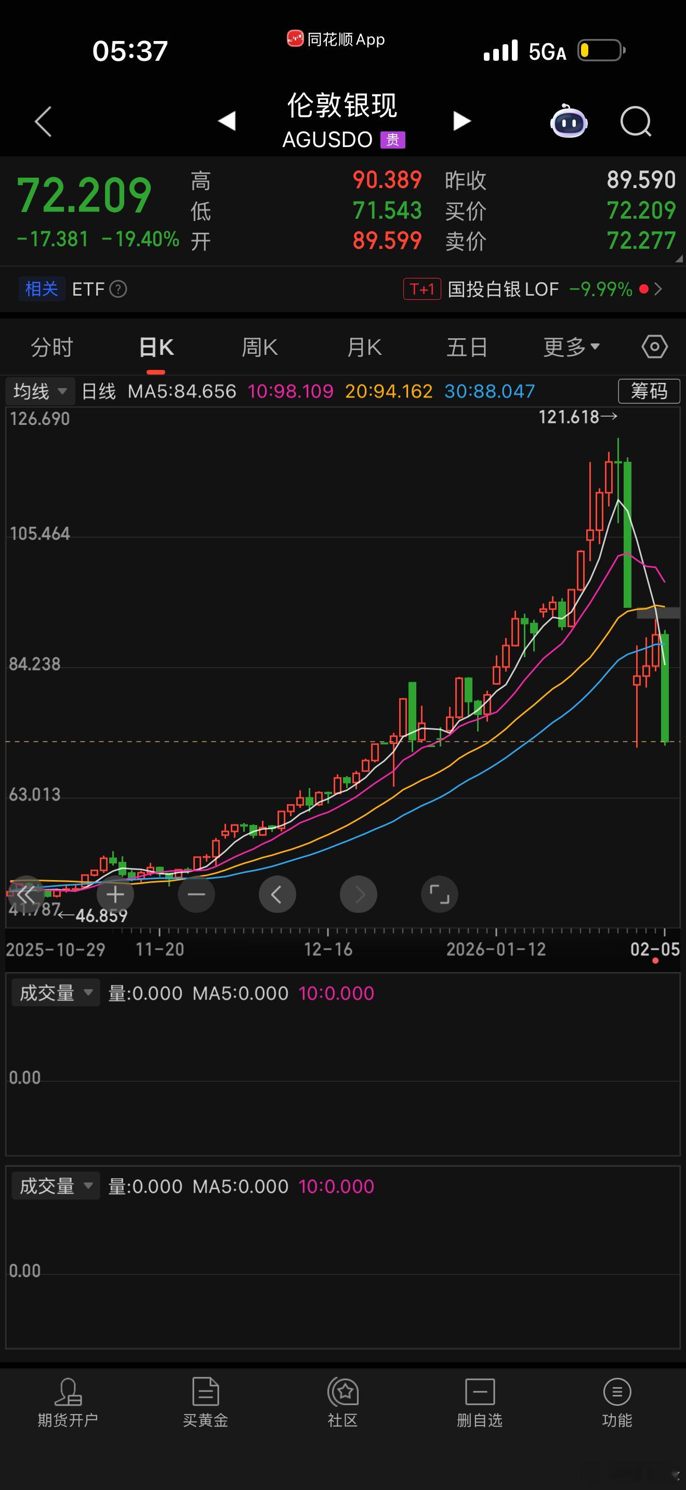
Task: Switch to the next instrument with the right triangle
Action: pos(461,121)
